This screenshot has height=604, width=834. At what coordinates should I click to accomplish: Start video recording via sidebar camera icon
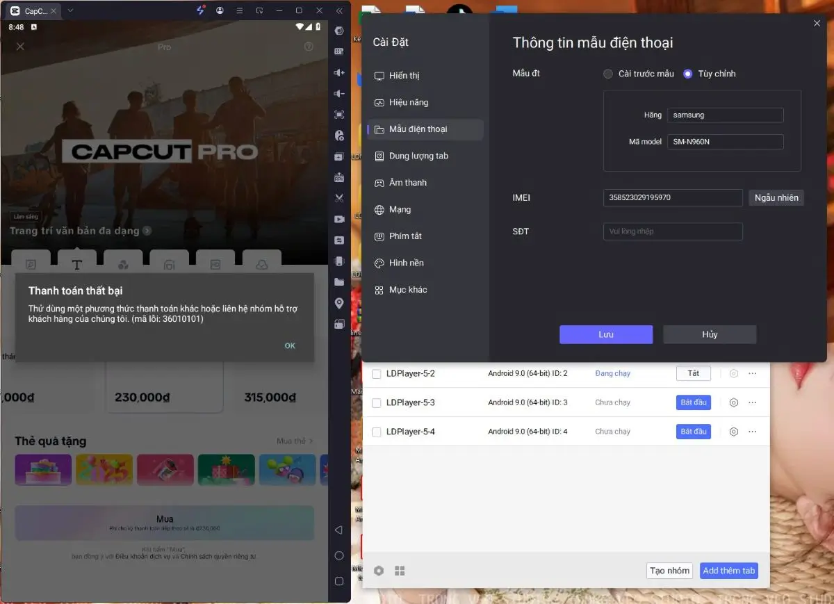339,219
